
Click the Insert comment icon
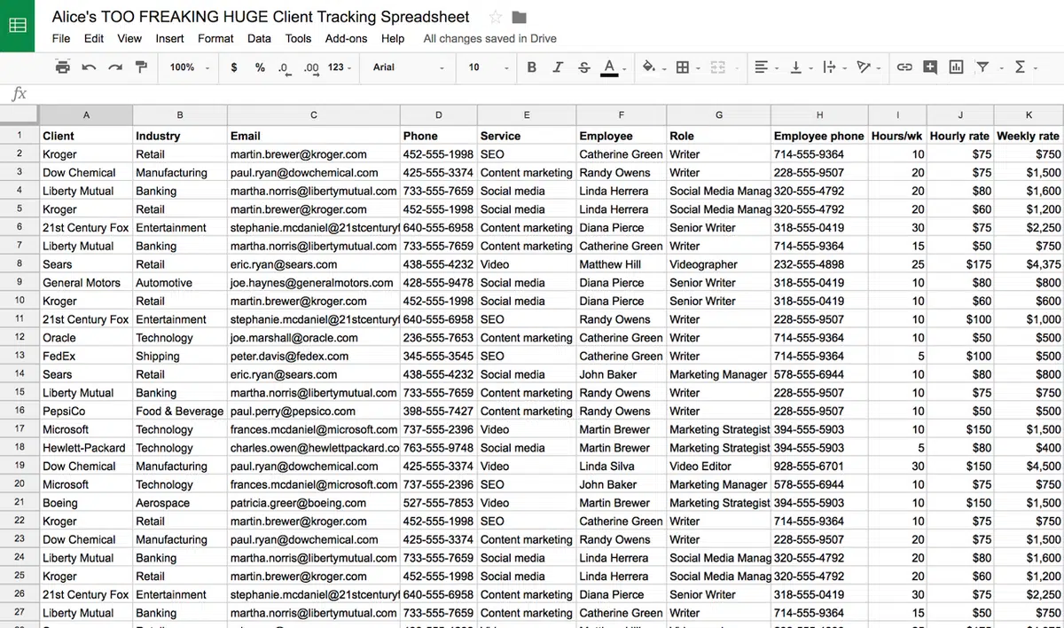point(930,67)
